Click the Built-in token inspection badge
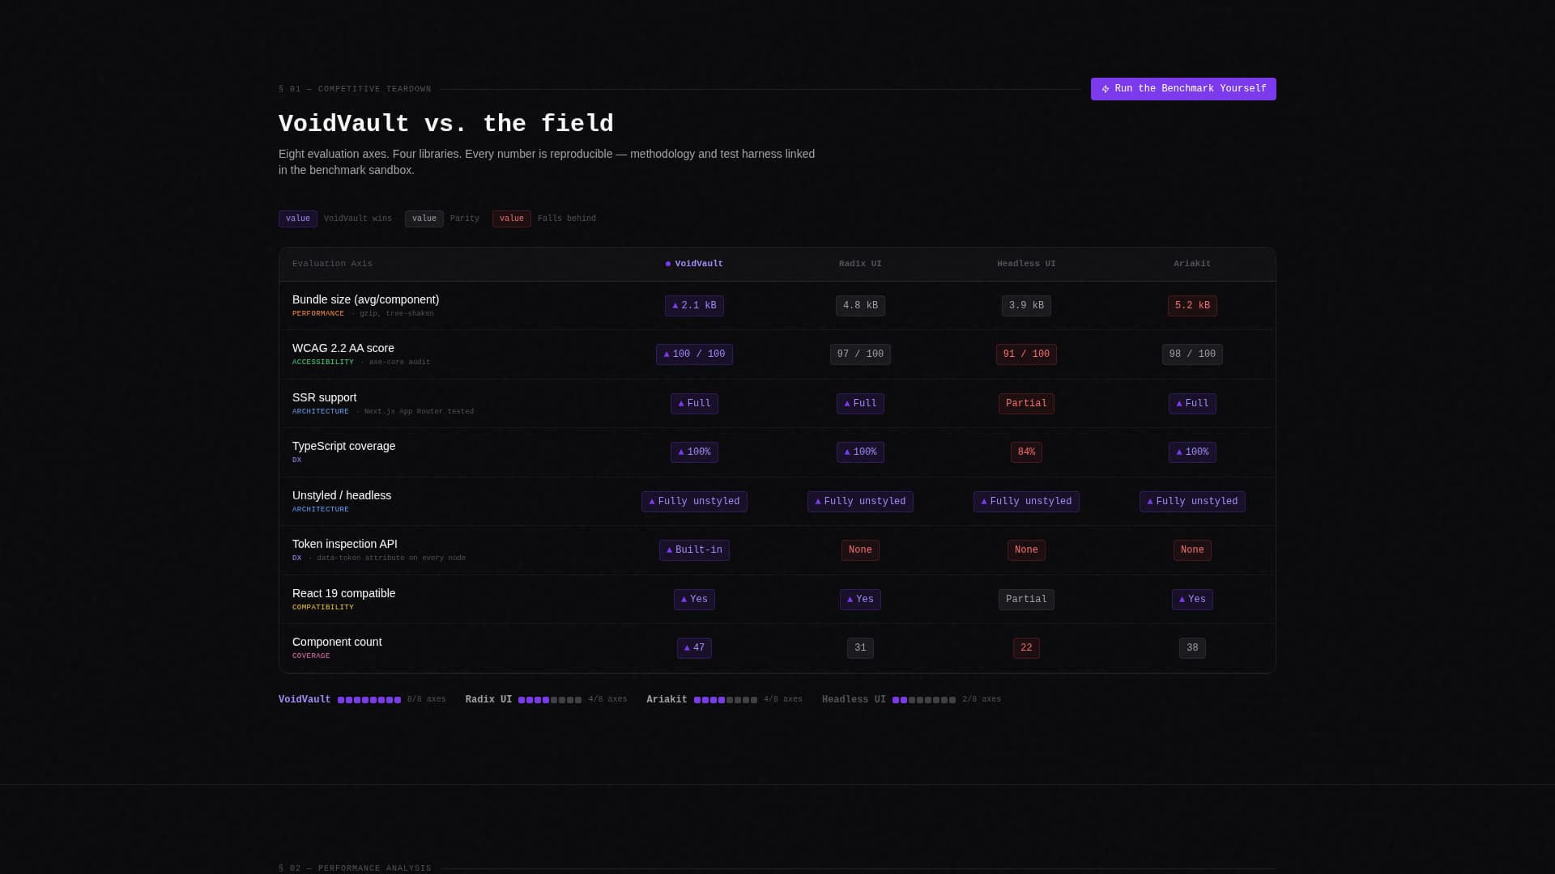 [694, 550]
